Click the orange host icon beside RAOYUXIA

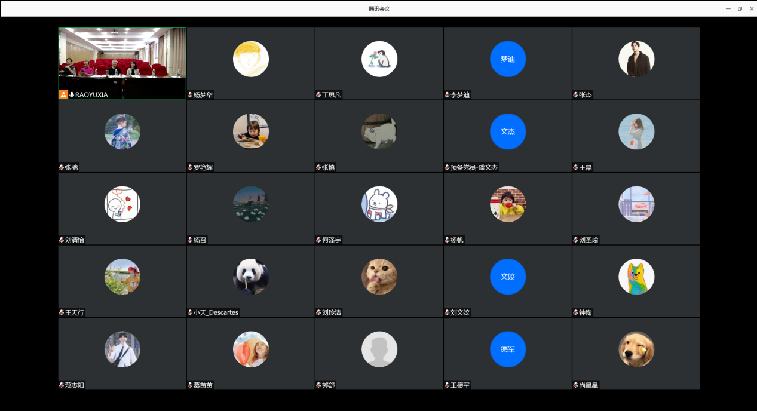pyautogui.click(x=63, y=94)
